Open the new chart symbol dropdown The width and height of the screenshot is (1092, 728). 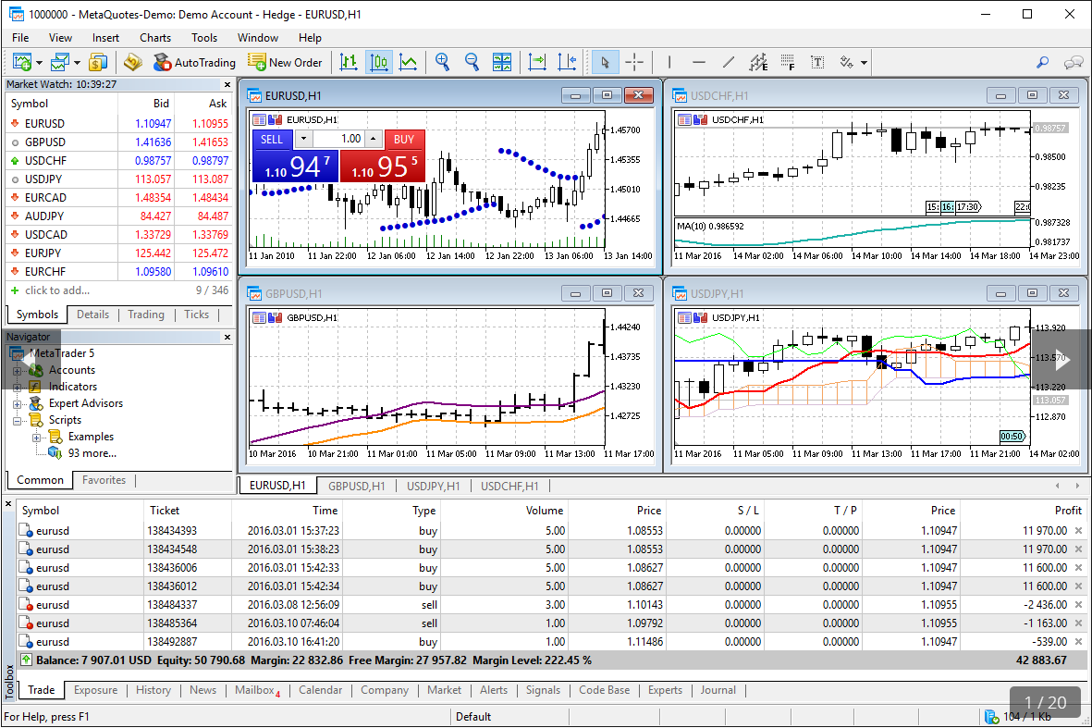coord(40,62)
